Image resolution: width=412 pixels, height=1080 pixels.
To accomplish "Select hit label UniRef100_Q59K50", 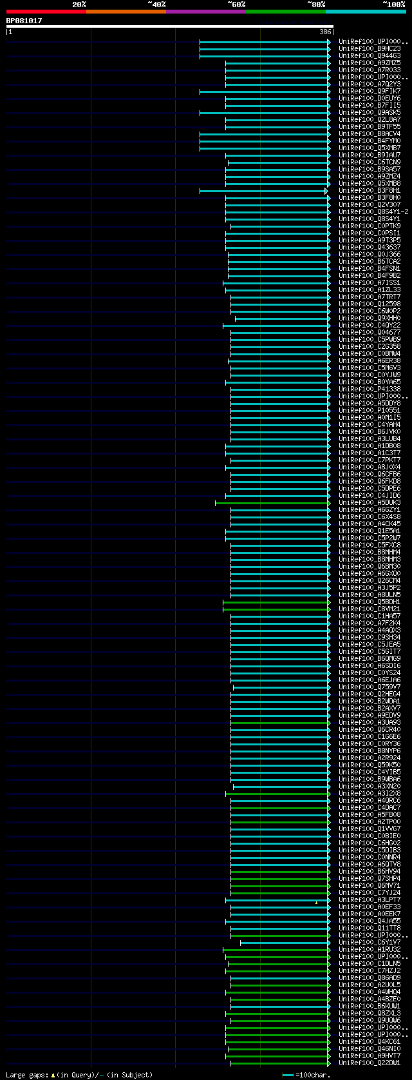I will pos(370,765).
